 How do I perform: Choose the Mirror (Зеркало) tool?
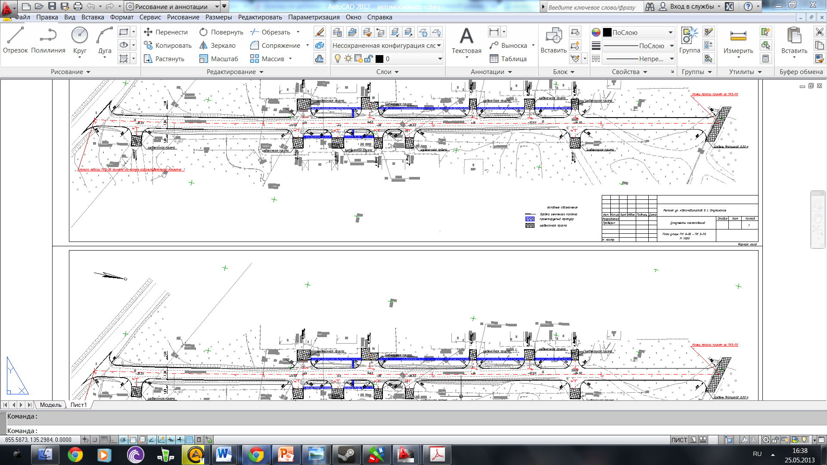pos(218,46)
